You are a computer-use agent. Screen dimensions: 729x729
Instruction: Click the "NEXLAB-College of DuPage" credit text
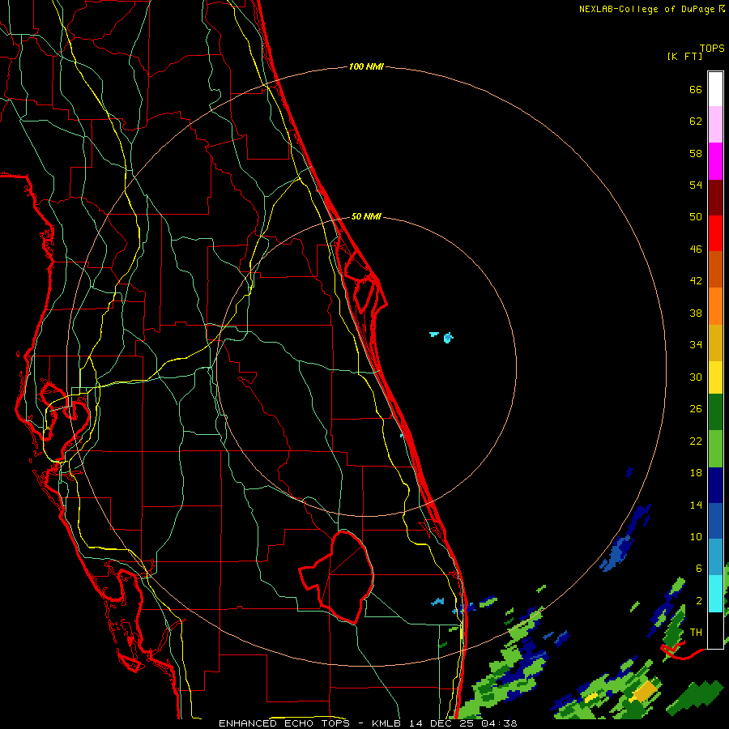646,9
